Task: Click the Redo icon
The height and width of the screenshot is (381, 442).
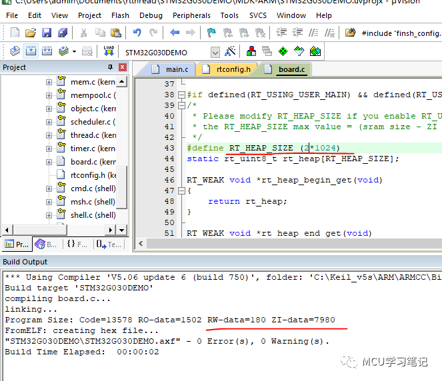Action: pos(153,33)
